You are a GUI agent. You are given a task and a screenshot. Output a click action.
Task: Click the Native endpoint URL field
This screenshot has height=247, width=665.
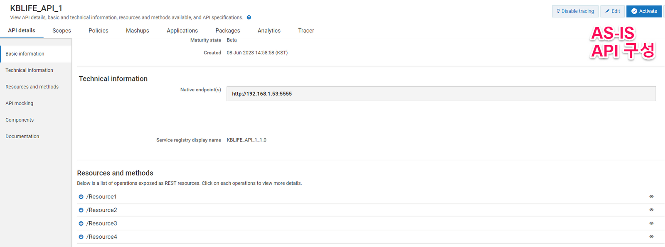point(441,94)
